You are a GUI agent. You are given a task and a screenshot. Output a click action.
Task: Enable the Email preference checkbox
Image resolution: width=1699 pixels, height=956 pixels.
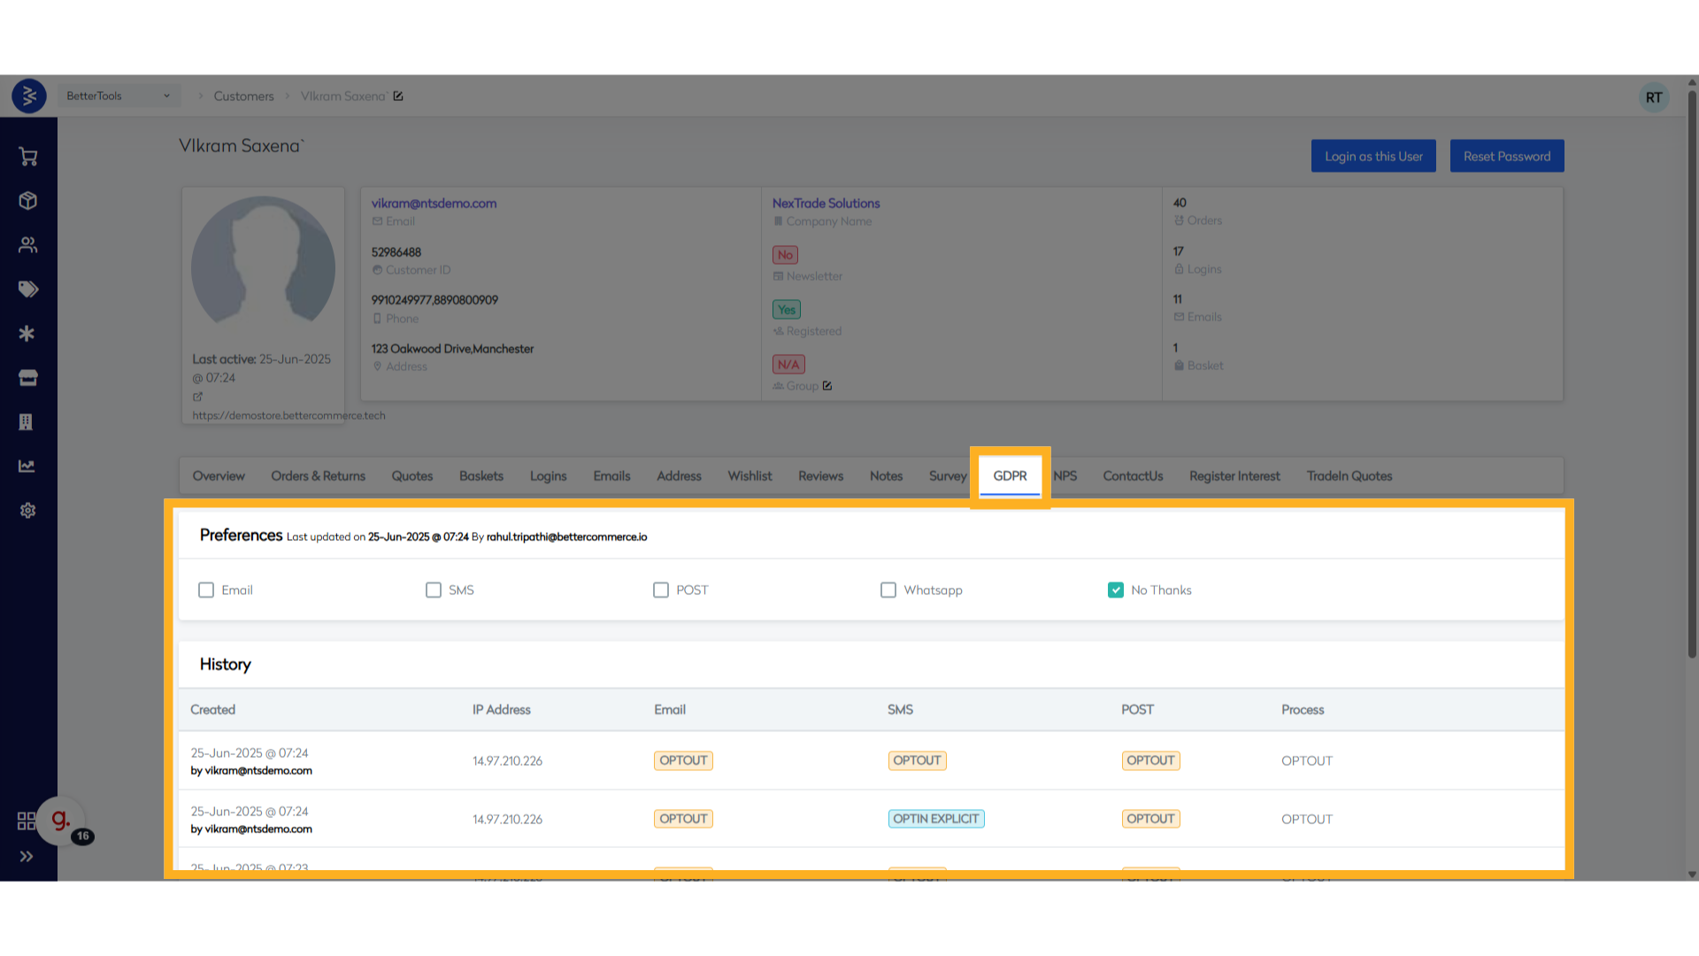tap(206, 590)
